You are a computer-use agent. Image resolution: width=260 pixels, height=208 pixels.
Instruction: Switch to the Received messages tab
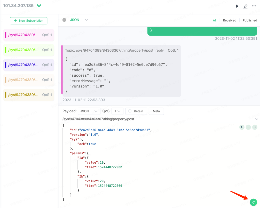(x=229, y=20)
